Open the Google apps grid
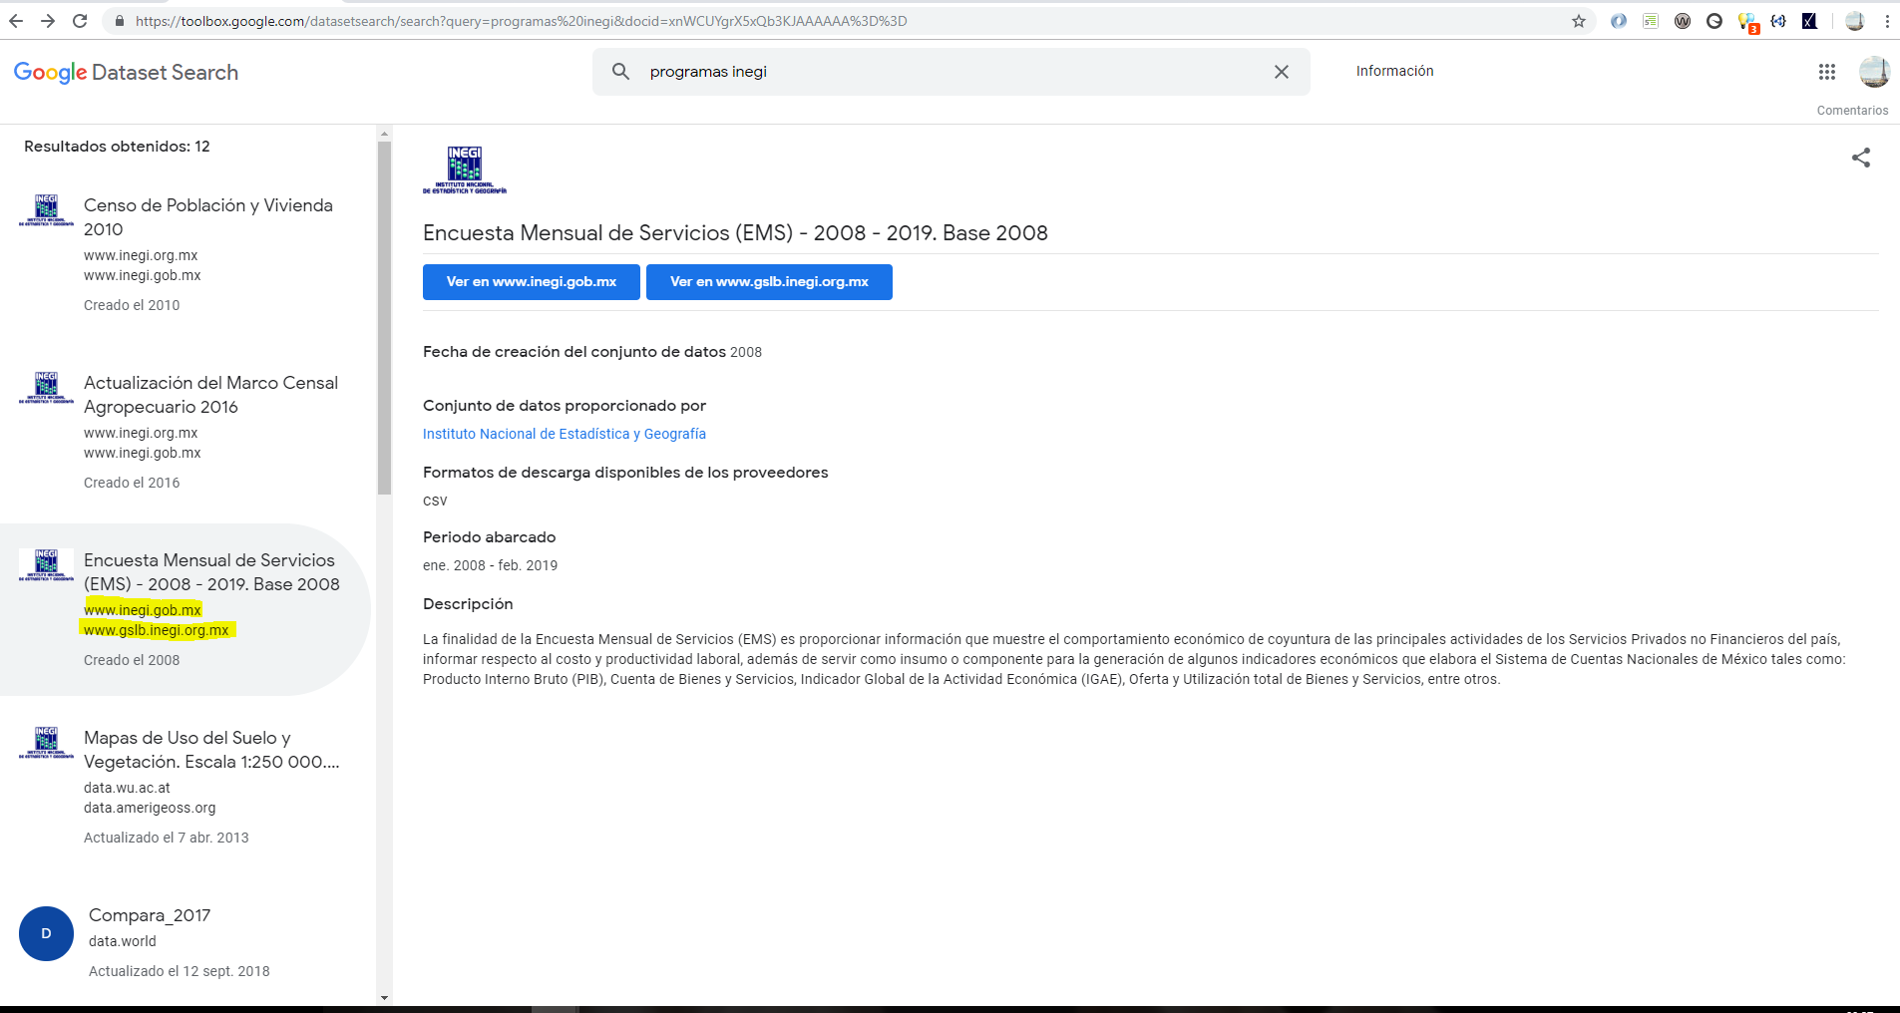The height and width of the screenshot is (1013, 1900). pyautogui.click(x=1827, y=72)
